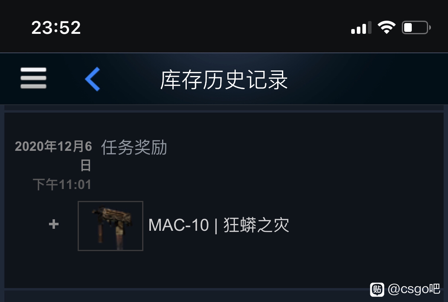Viewport: 448px width, 302px height.
Task: Tap the 2020年12月6 date text
Action: coord(53,146)
